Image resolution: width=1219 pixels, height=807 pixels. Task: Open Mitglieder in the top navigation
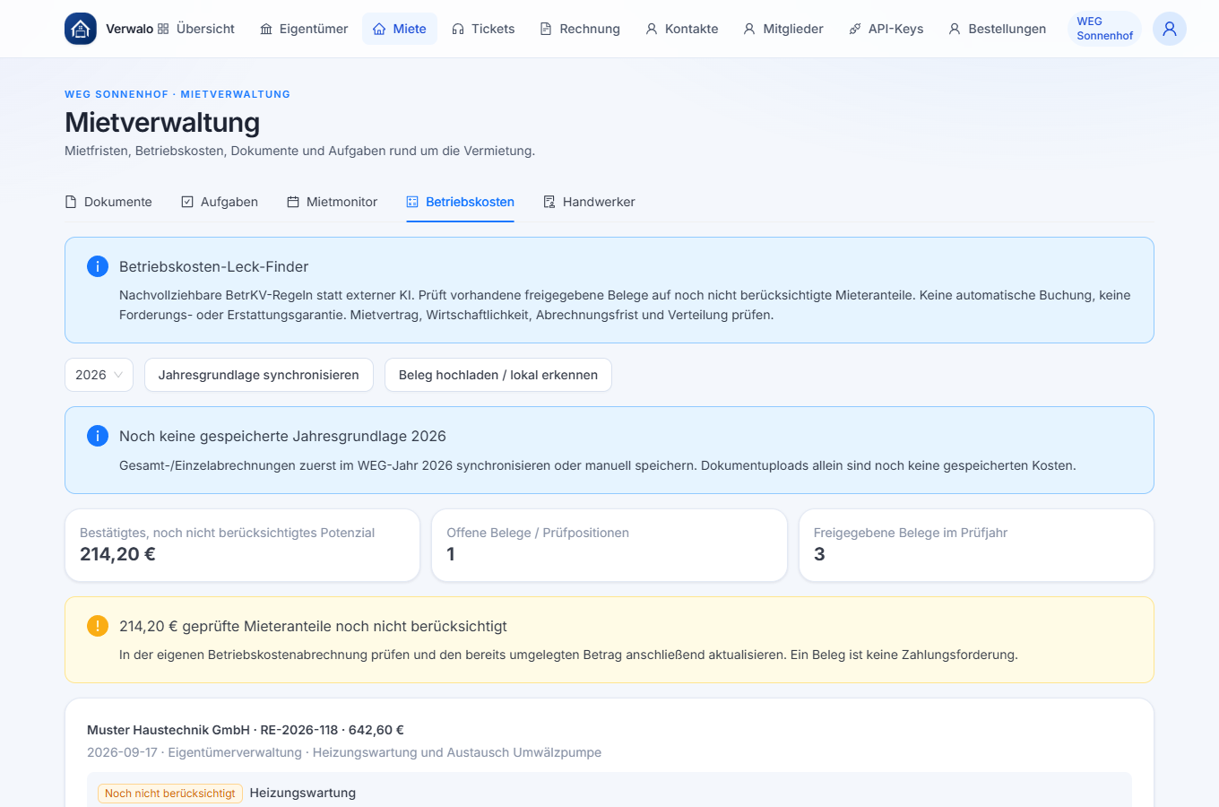click(x=783, y=29)
